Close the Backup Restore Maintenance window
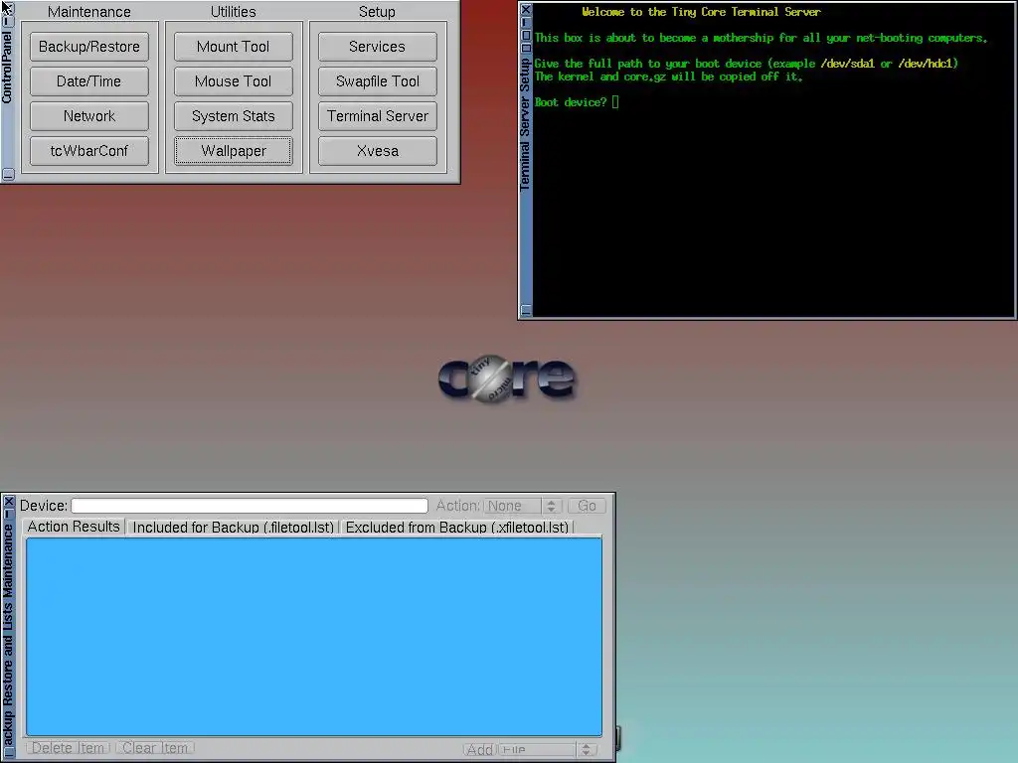Screen dimensions: 1018x763 click(x=8, y=502)
